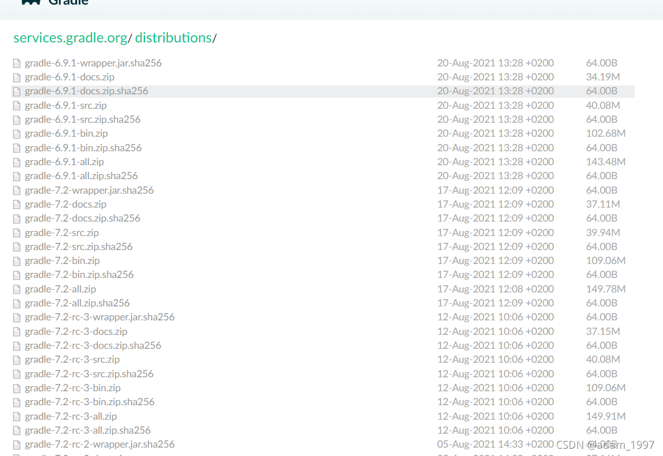Click file icon beside gradle-6.9.1-wrapper.jar.sha256

pyautogui.click(x=17, y=64)
